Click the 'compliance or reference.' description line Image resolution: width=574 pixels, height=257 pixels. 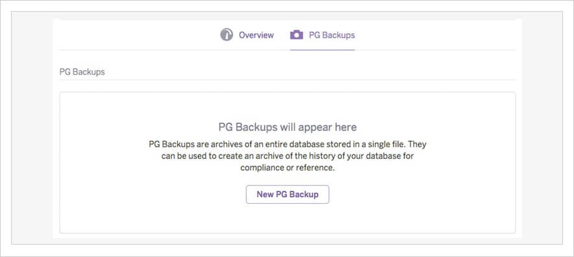[x=287, y=168]
